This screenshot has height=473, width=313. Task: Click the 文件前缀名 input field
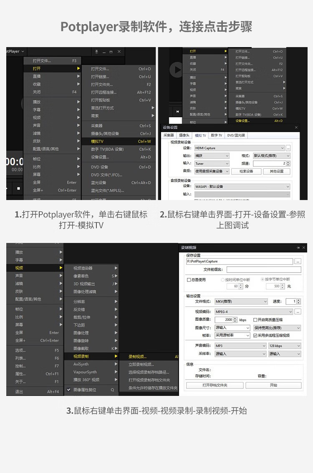coord(264,270)
